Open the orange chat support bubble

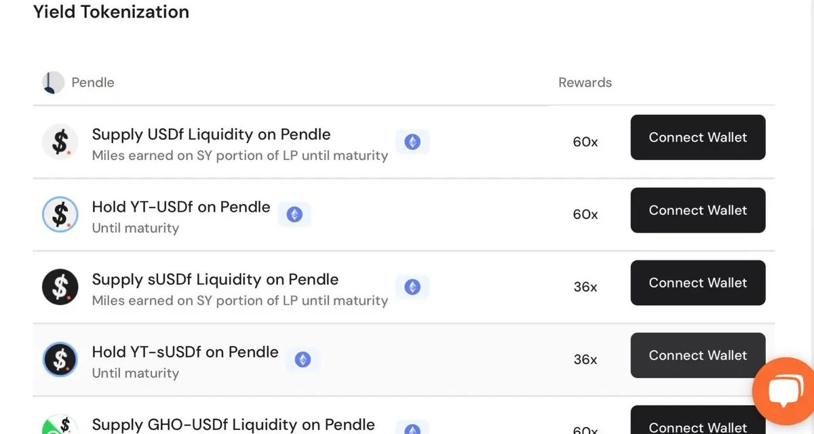(784, 391)
